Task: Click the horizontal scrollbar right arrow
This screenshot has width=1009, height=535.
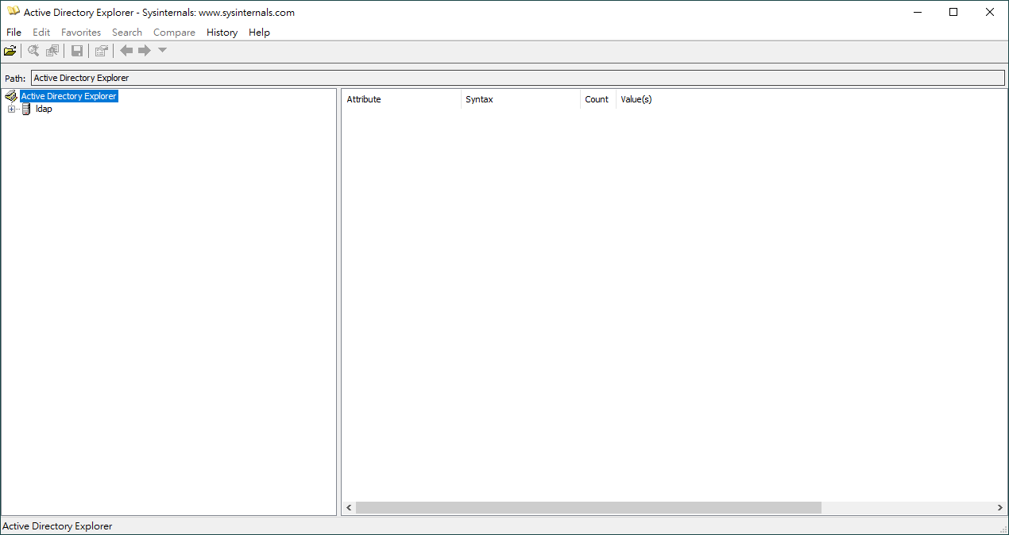Action: [1000, 507]
